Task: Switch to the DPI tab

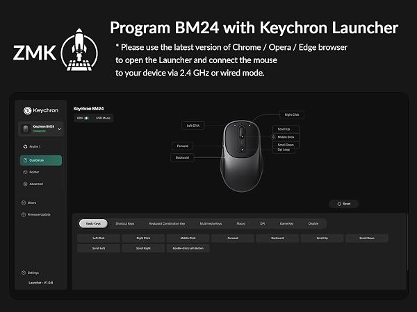Action: [263, 224]
